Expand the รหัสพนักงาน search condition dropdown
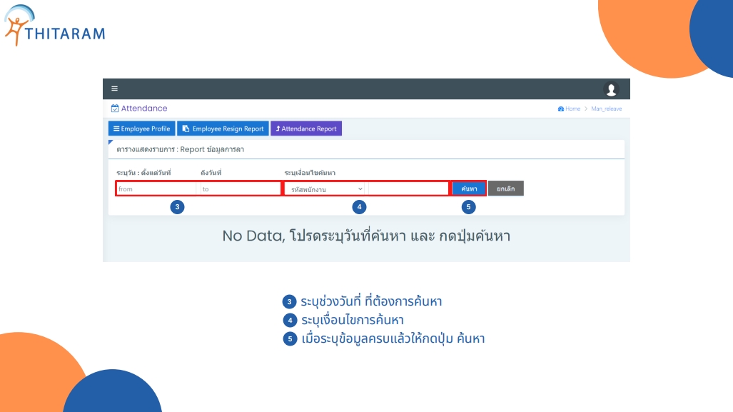The height and width of the screenshot is (412, 733). (325, 189)
